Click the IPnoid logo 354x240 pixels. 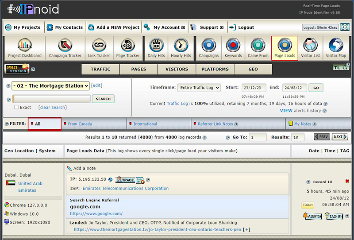point(33,9)
